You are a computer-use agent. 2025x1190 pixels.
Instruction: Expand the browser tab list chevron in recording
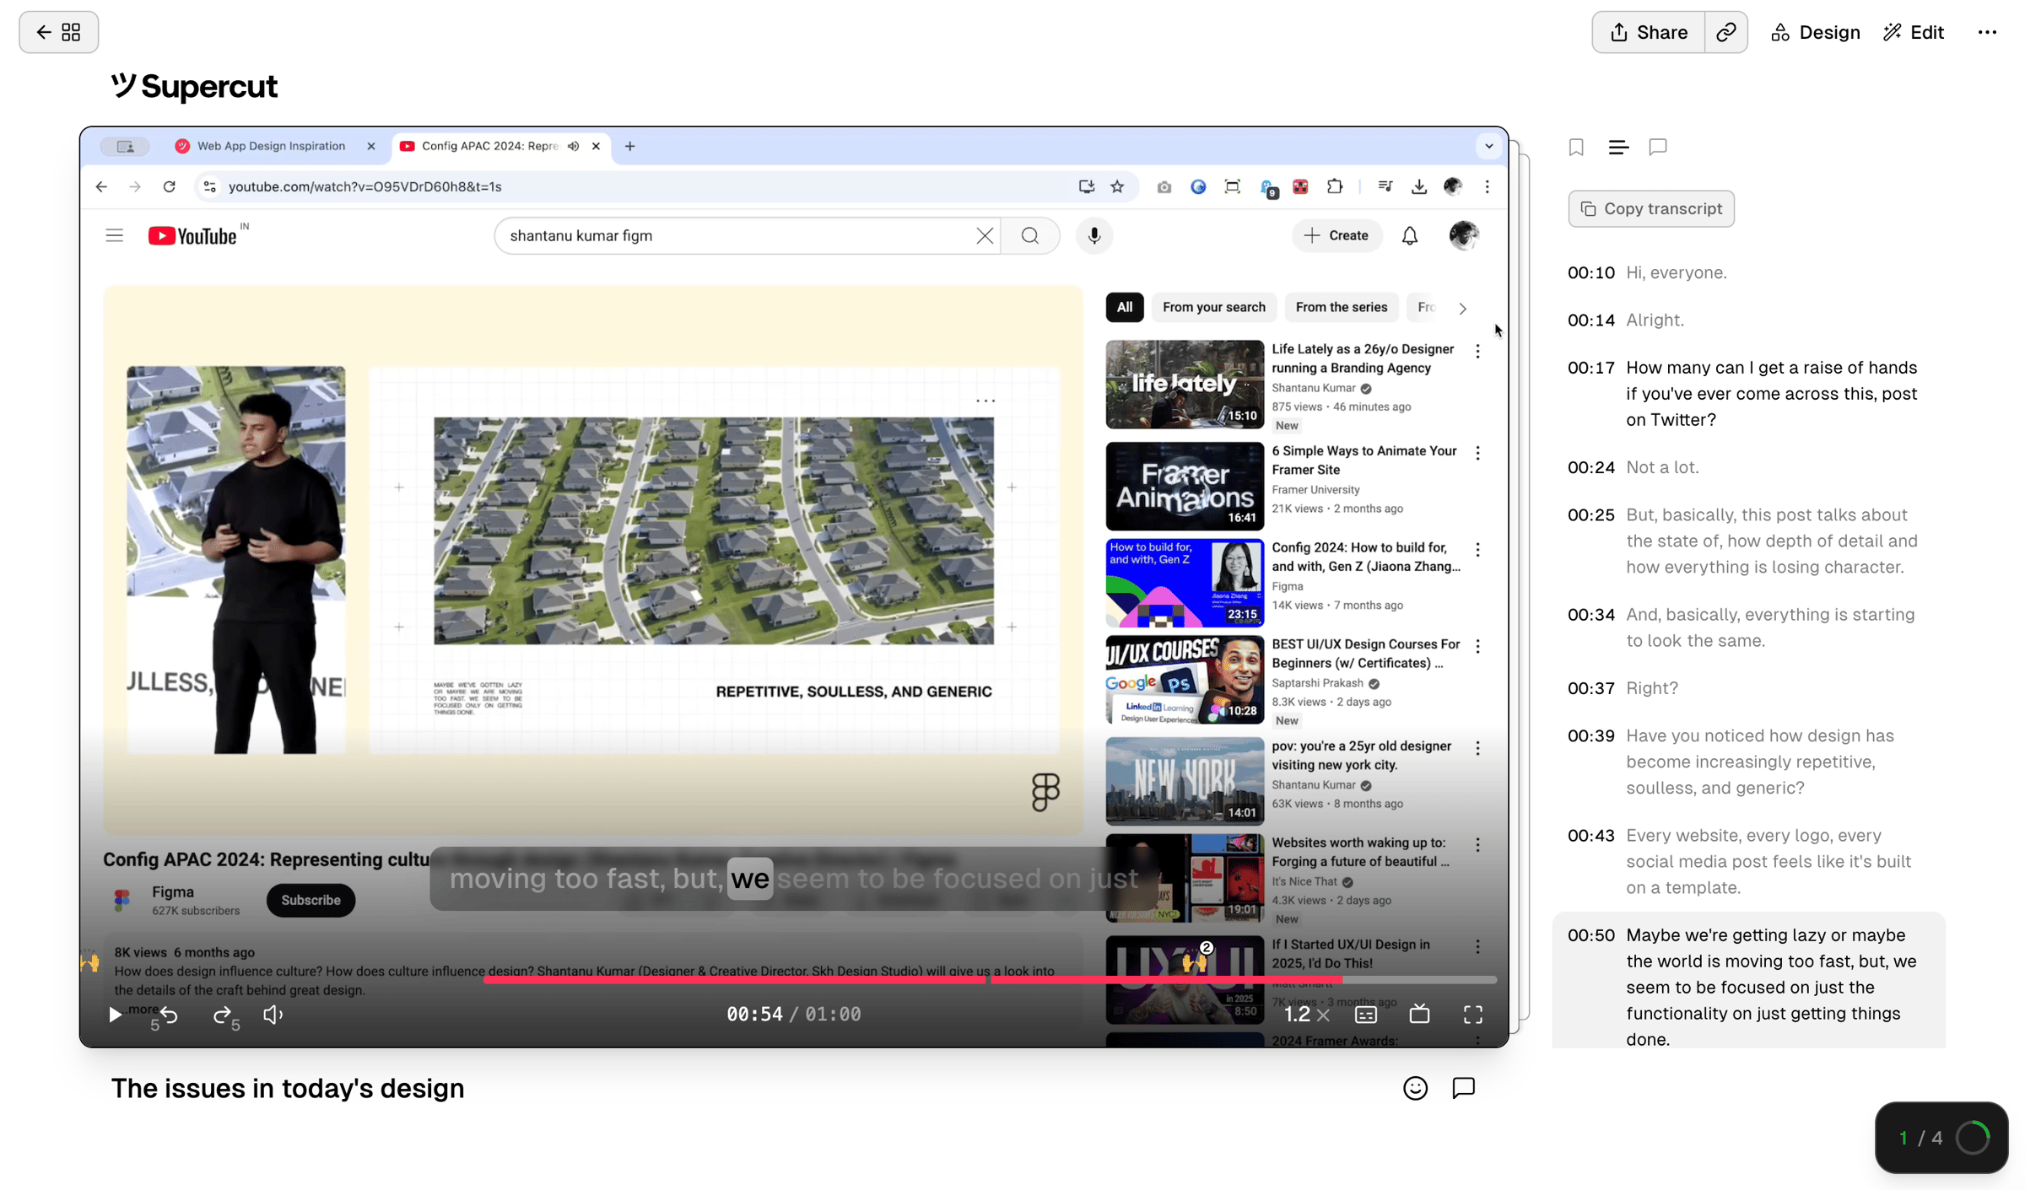[x=1489, y=146]
